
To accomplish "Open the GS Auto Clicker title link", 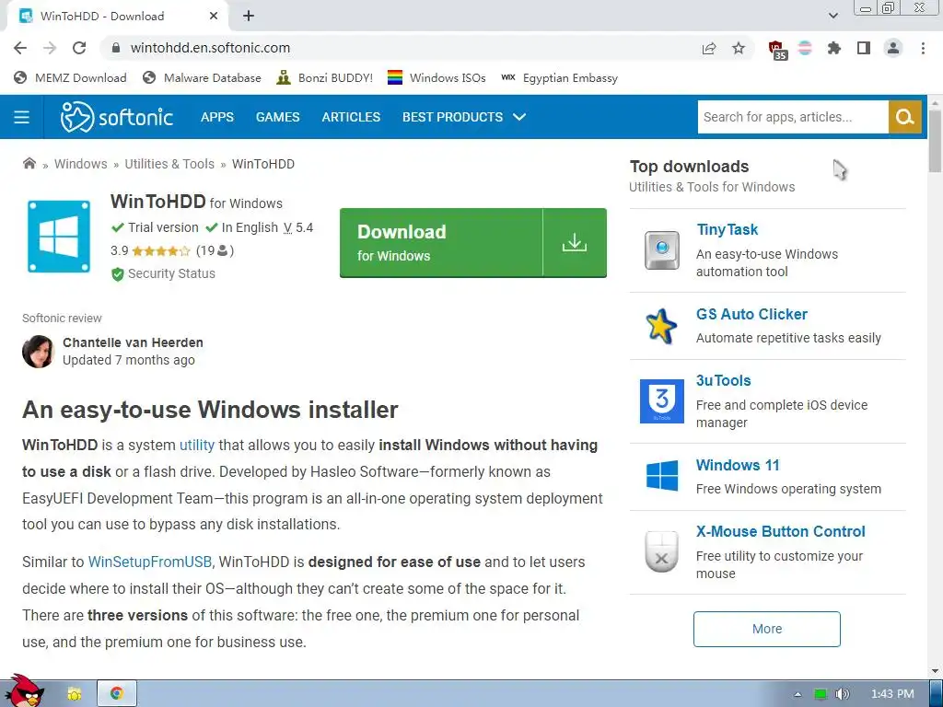I will click(751, 315).
